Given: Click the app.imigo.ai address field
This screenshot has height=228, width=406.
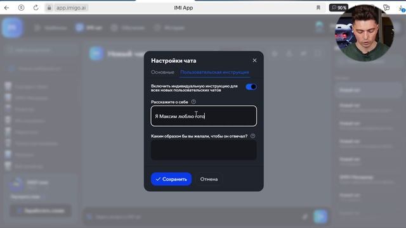Looking at the screenshot, I should [x=71, y=8].
